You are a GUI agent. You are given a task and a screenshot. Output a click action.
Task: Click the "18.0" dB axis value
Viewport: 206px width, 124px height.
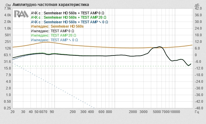click(x=198, y=35)
